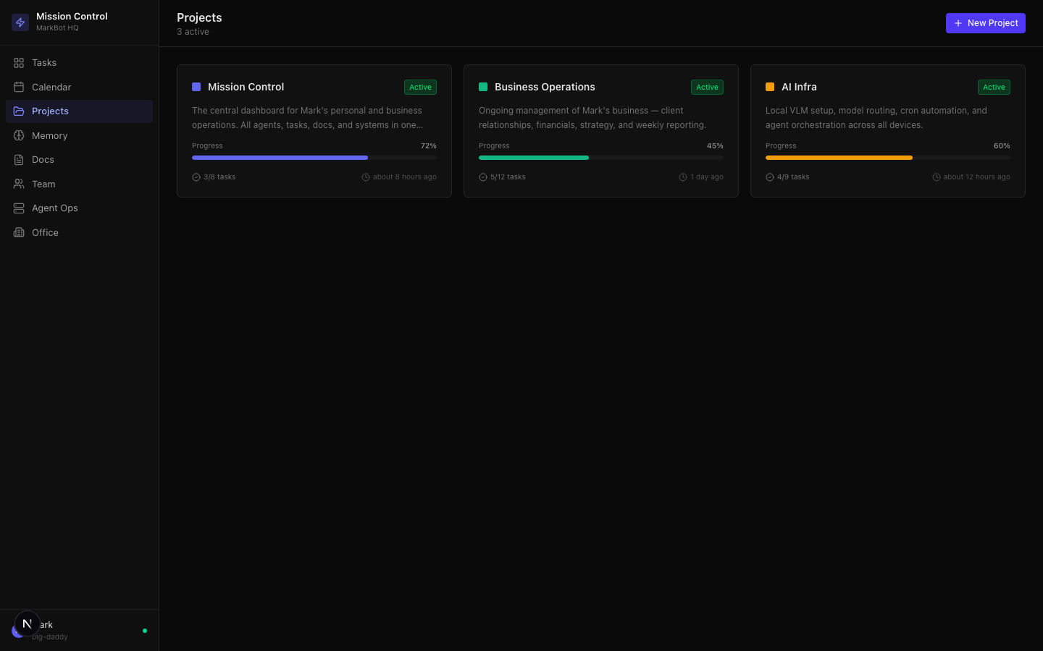Open the Mission Control project title
The height and width of the screenshot is (651, 1043).
click(246, 87)
